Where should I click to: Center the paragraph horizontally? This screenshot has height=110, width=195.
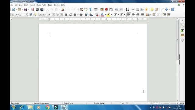point(133,15)
